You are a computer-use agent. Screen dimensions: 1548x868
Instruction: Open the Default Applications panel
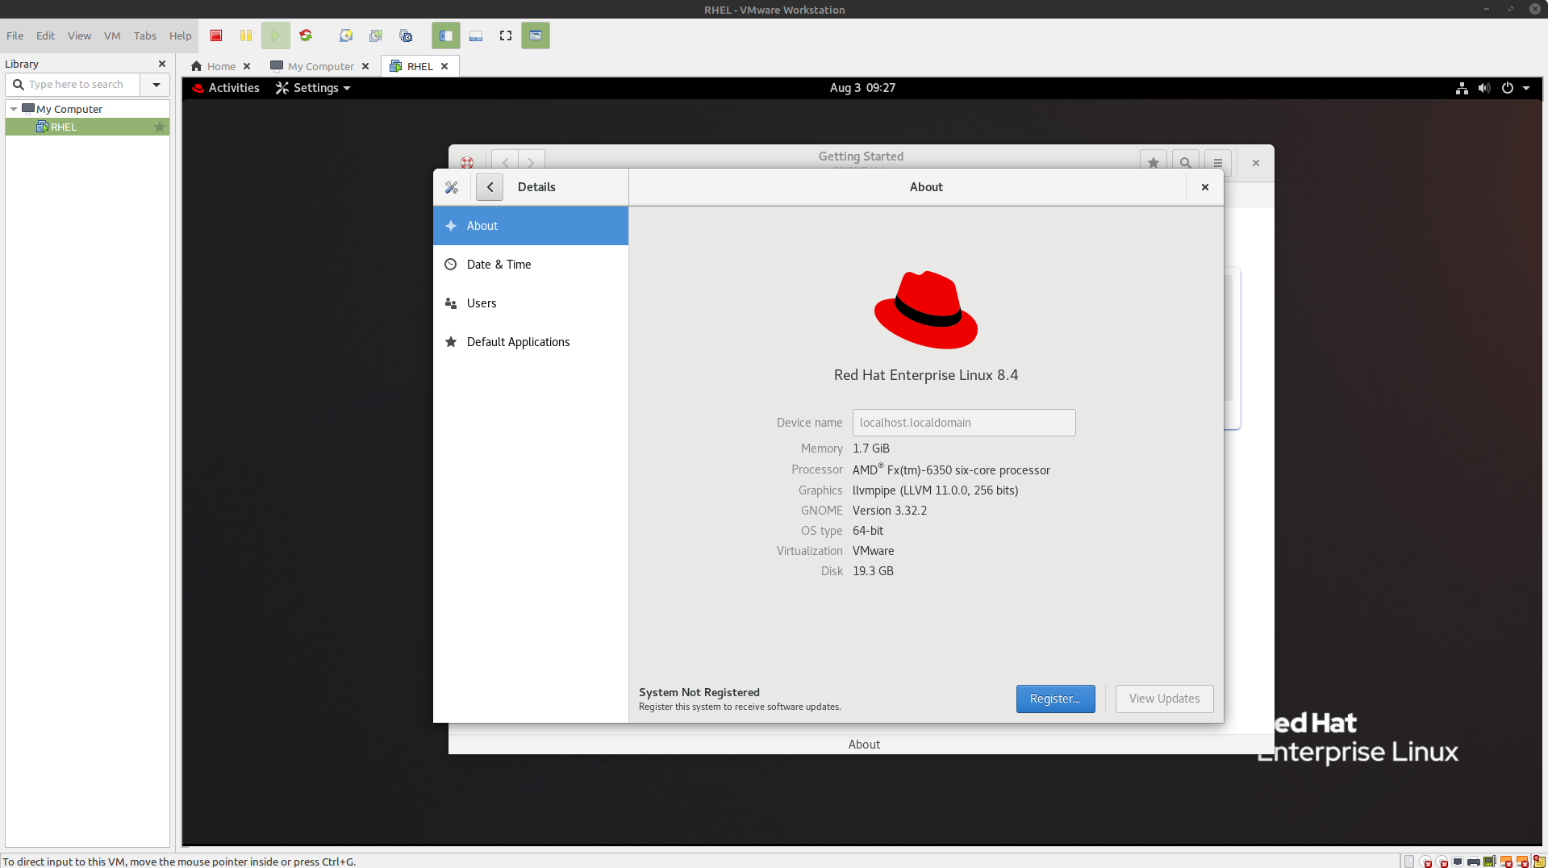click(x=531, y=342)
